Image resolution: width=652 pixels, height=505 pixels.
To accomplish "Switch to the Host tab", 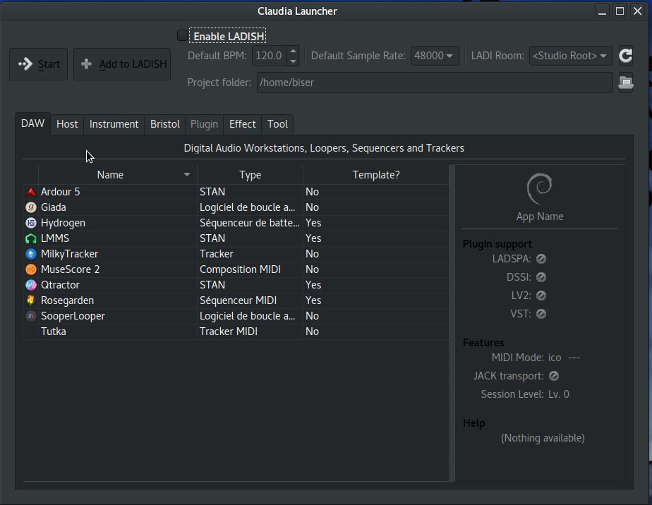I will point(67,124).
